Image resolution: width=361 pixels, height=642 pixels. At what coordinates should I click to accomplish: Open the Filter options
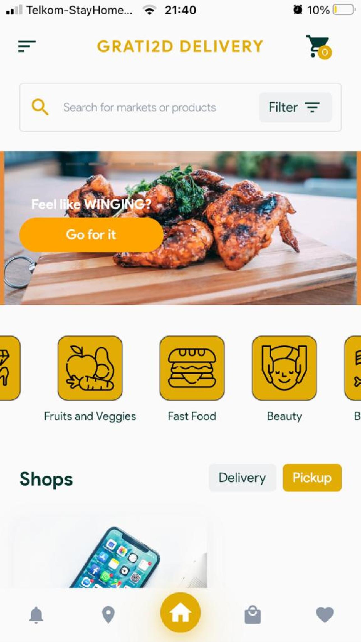pos(295,107)
